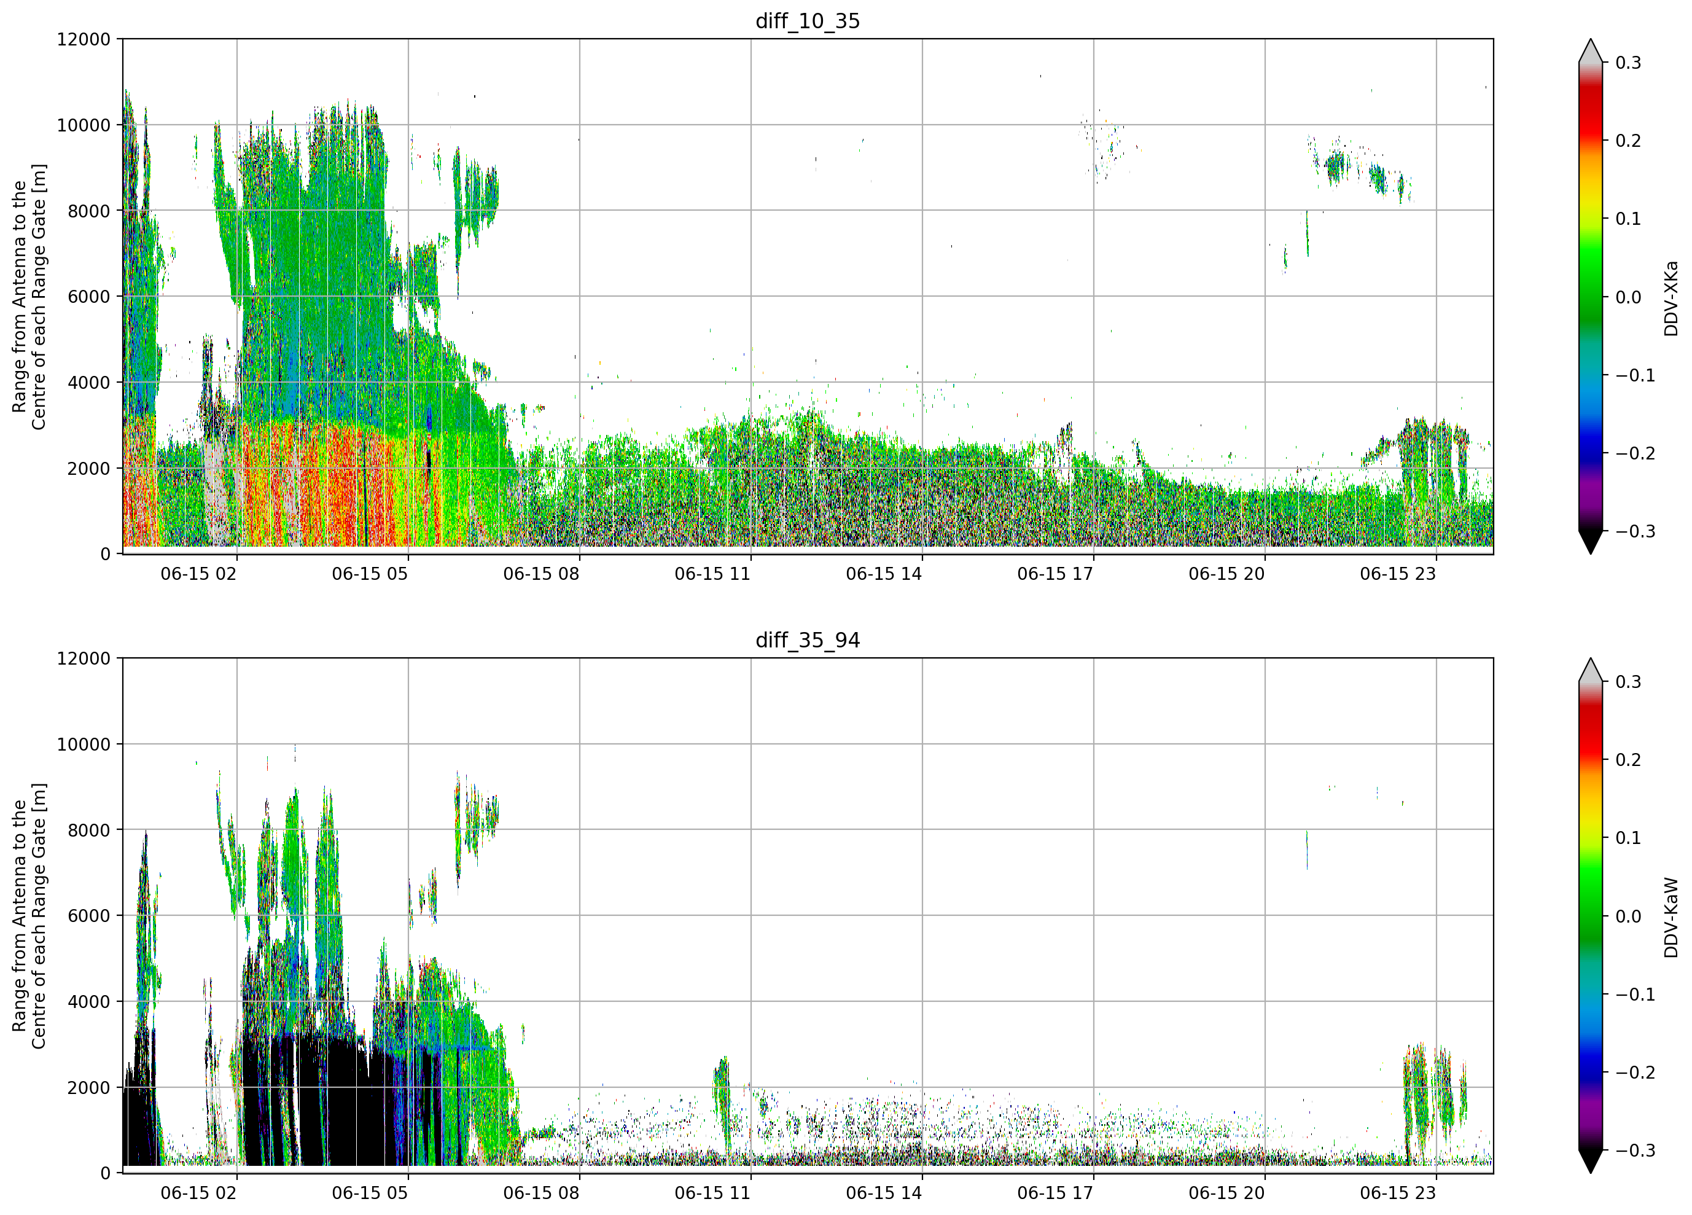Click '06-15 05' x-tick under diff_10_35

tap(370, 574)
